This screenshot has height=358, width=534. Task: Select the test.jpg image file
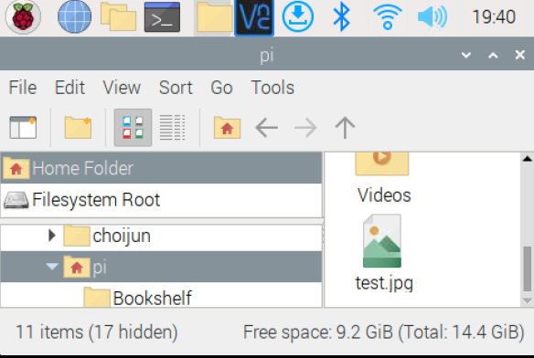click(383, 254)
